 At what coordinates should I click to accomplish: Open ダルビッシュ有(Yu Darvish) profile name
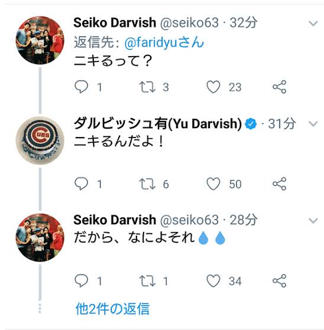(x=158, y=123)
